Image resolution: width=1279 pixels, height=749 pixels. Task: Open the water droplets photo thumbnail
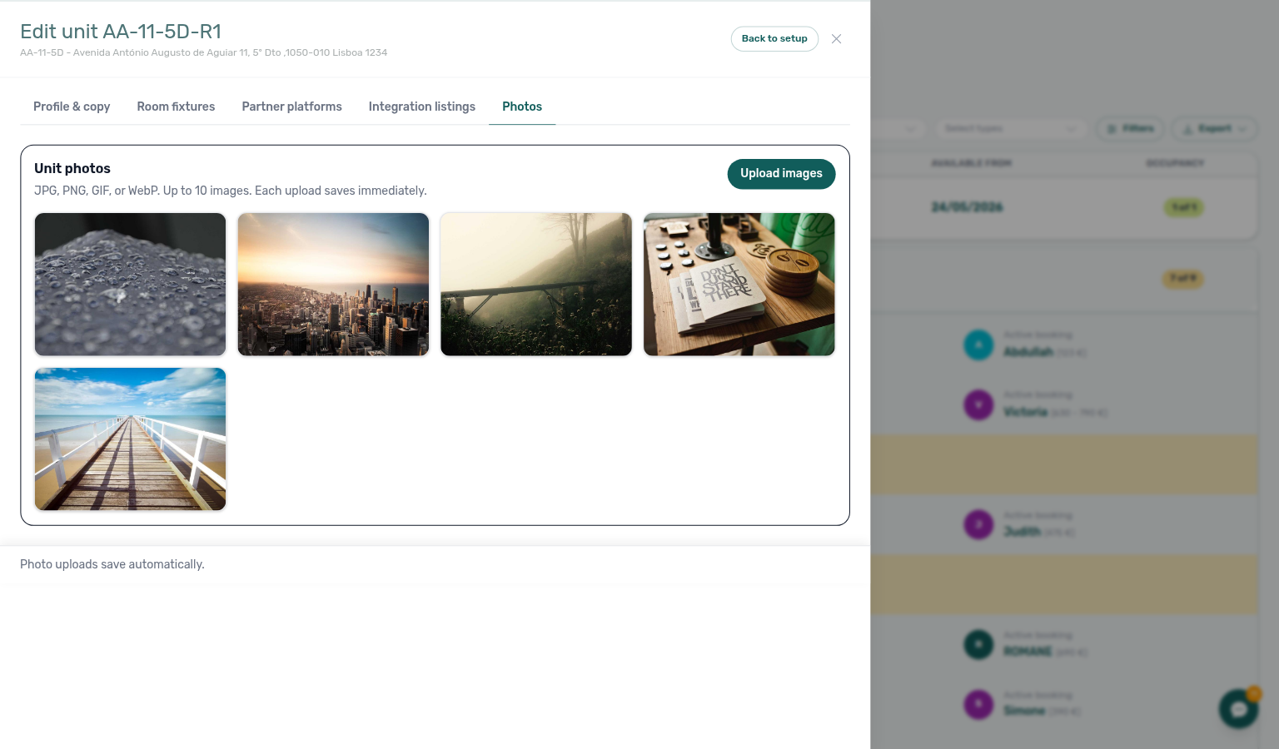pyautogui.click(x=130, y=285)
